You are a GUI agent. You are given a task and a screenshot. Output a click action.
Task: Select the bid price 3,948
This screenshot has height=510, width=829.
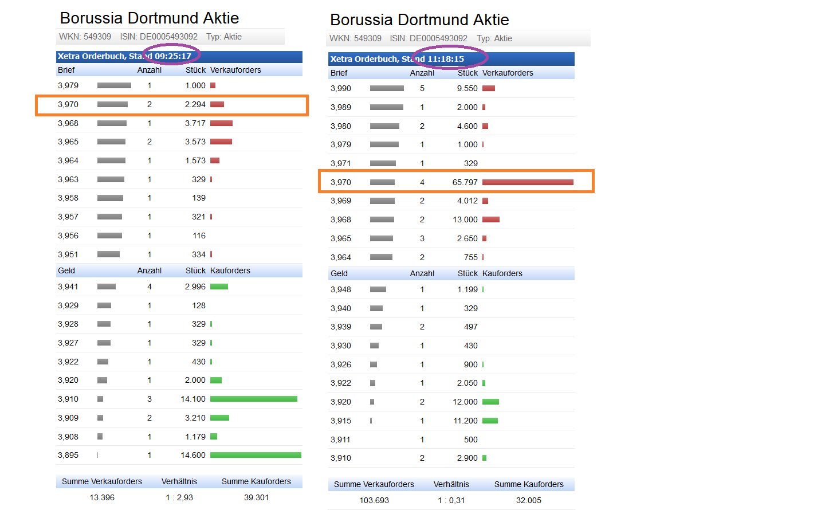[x=341, y=289]
